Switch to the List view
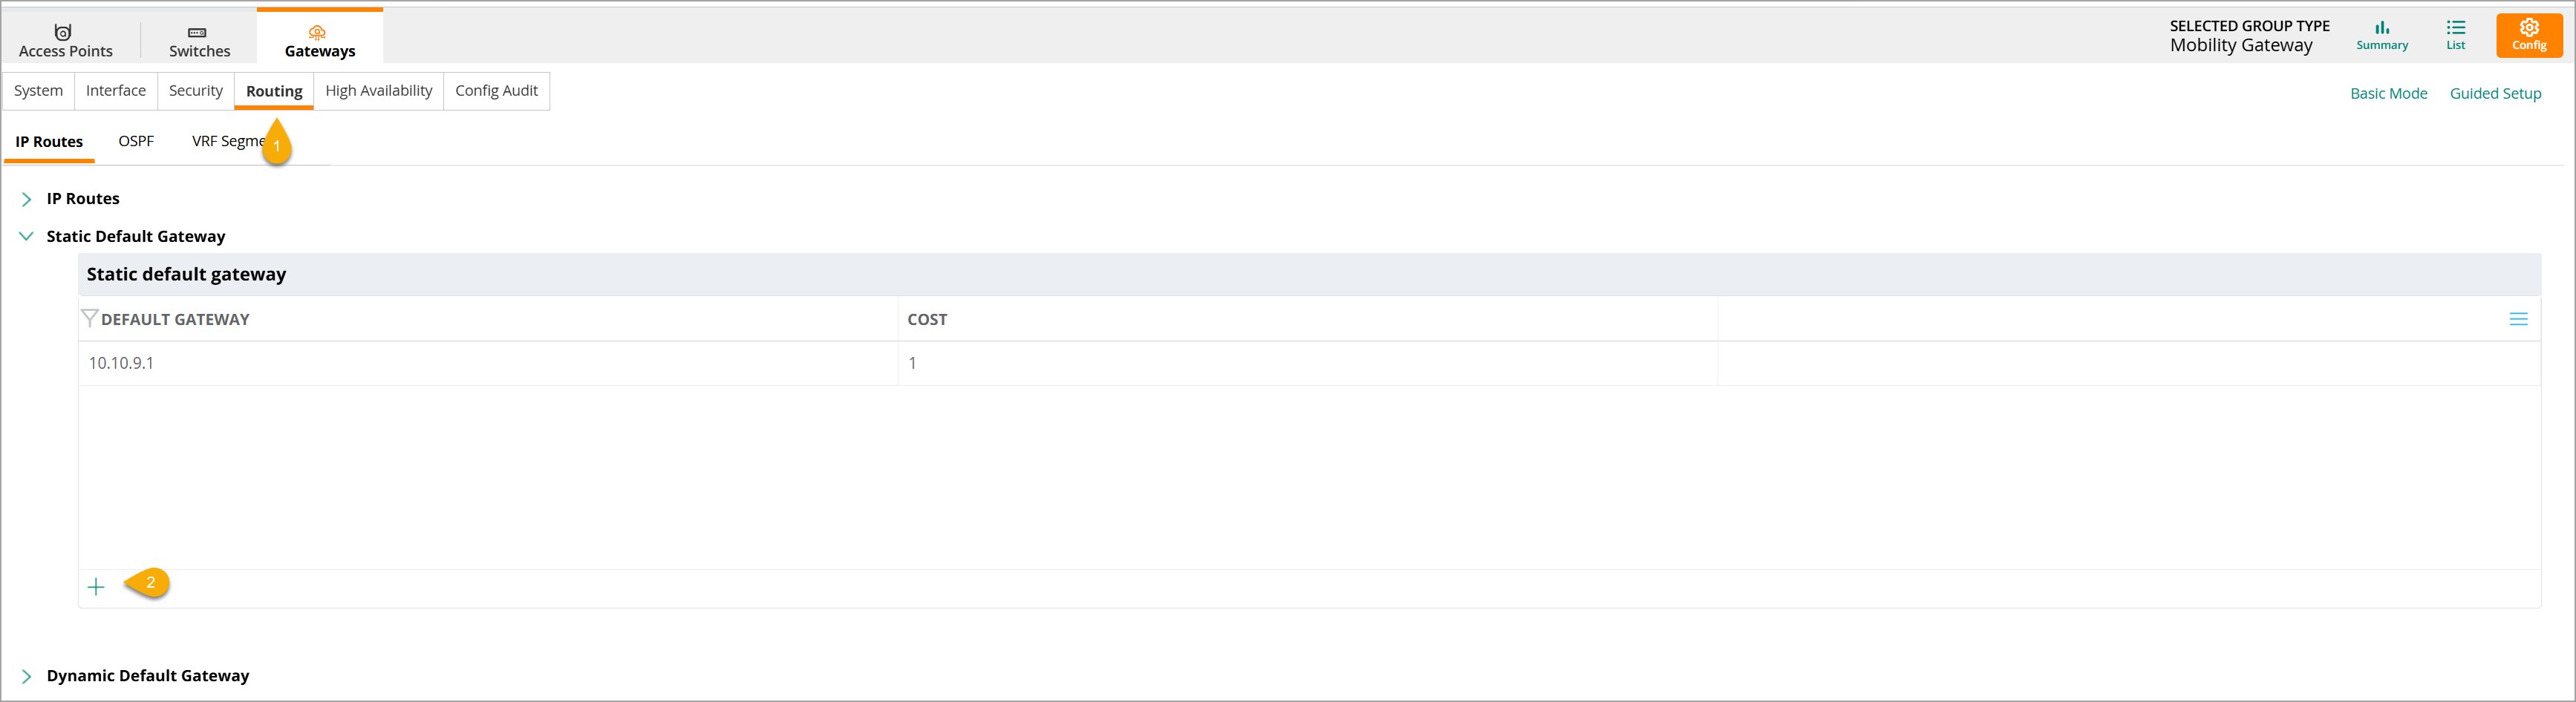 click(2456, 36)
